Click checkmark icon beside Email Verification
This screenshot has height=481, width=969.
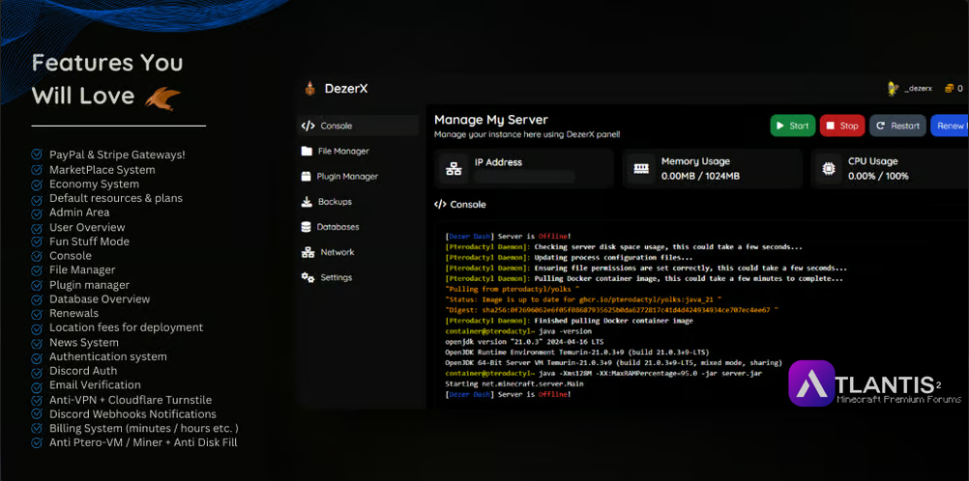coord(37,385)
